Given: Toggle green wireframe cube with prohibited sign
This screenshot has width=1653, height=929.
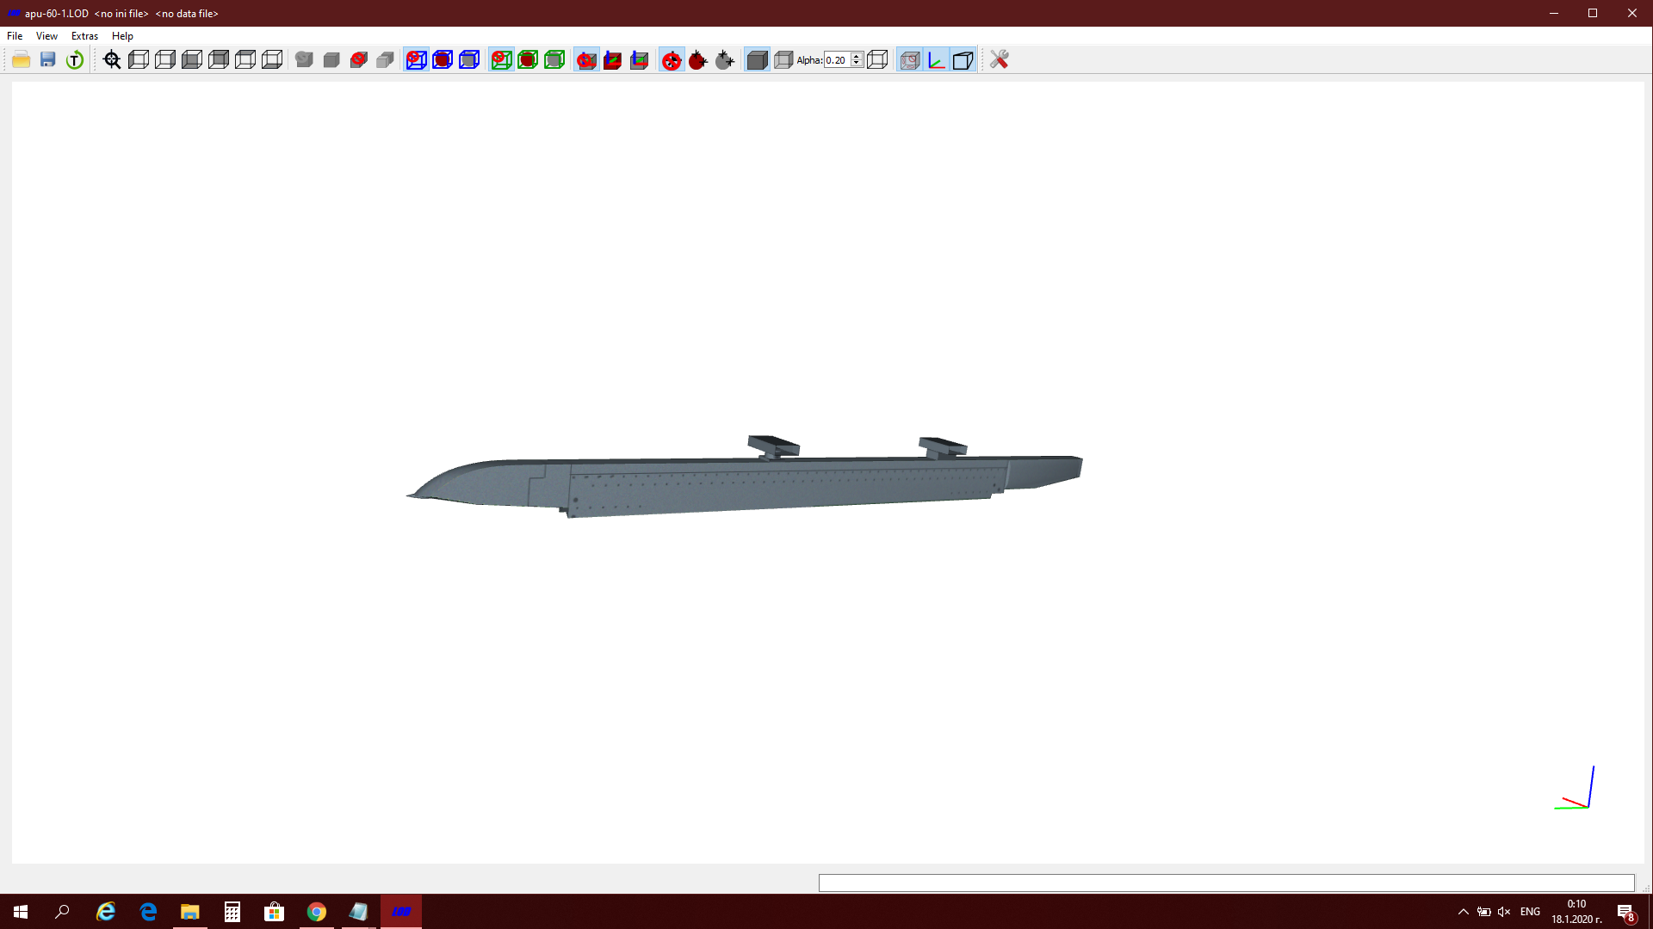Looking at the screenshot, I should (x=501, y=59).
